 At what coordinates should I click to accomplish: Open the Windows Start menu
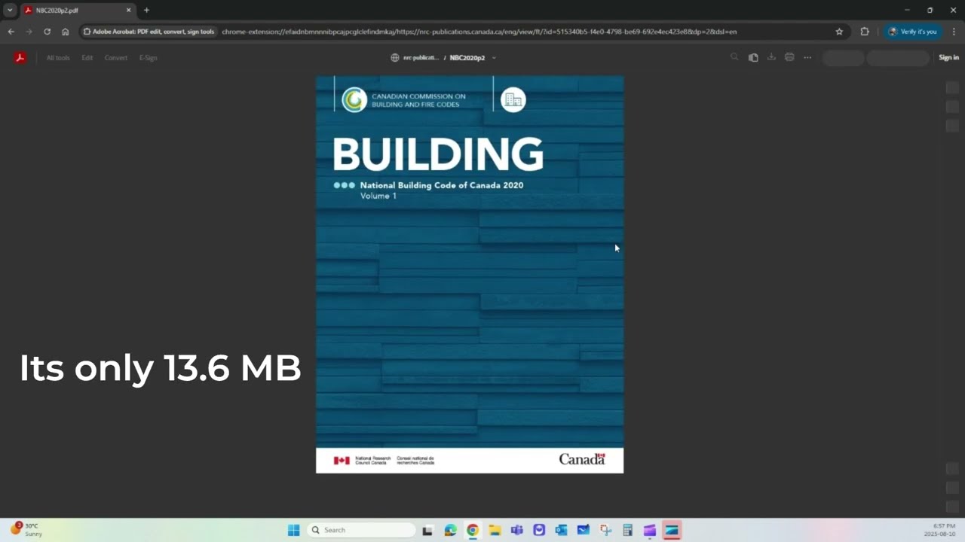tap(293, 530)
